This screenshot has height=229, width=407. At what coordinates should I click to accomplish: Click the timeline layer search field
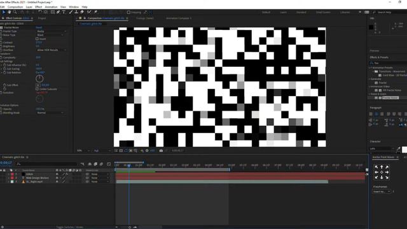[46, 164]
